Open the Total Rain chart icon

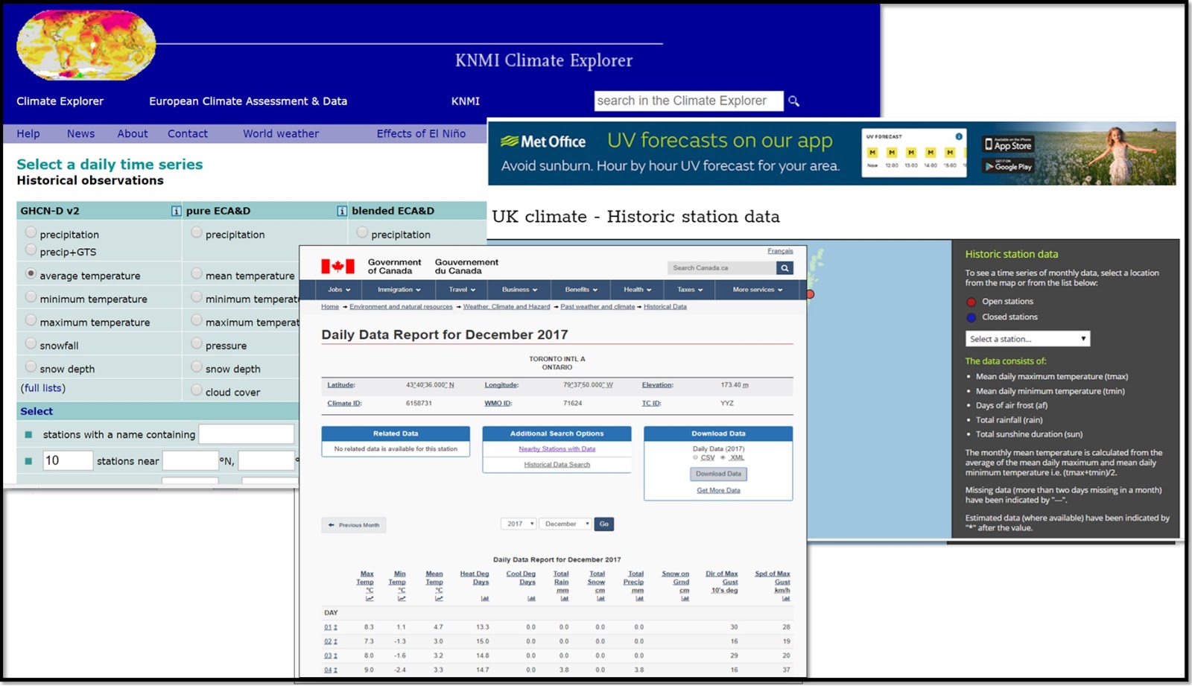point(565,599)
